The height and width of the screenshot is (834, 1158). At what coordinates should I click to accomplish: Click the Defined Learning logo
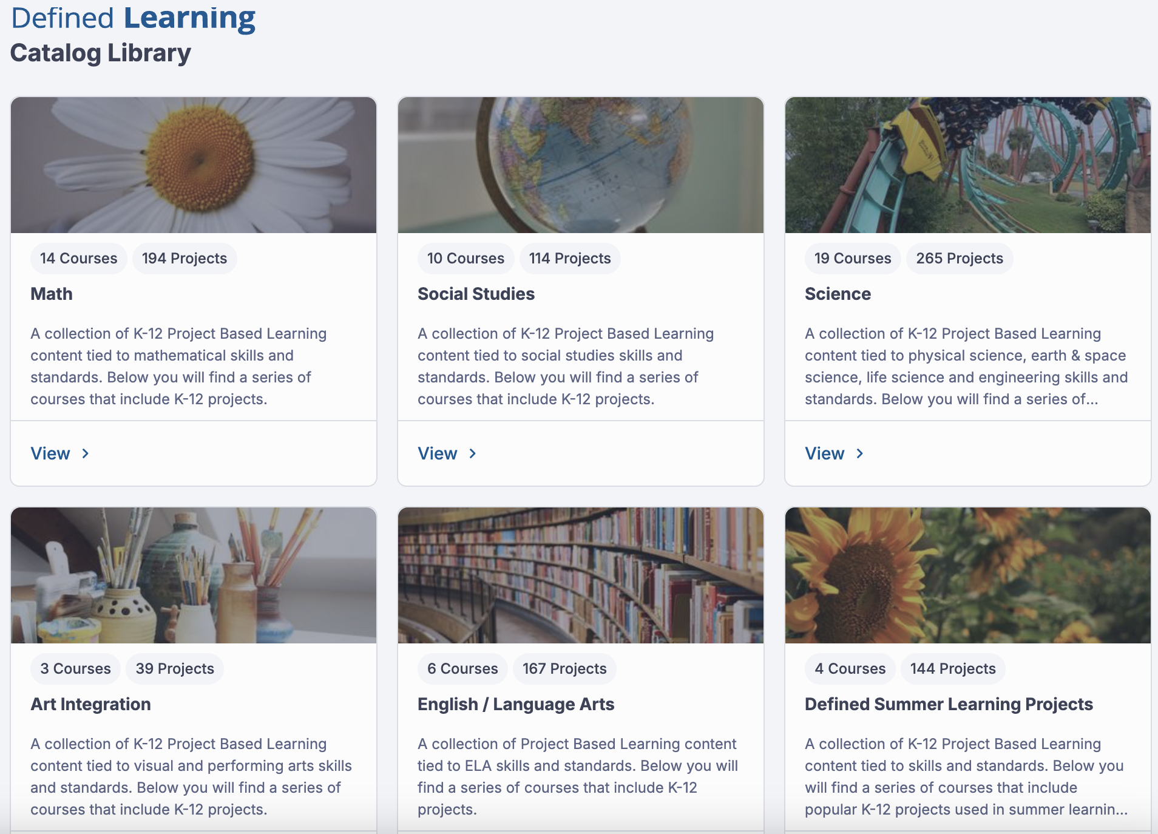click(133, 18)
